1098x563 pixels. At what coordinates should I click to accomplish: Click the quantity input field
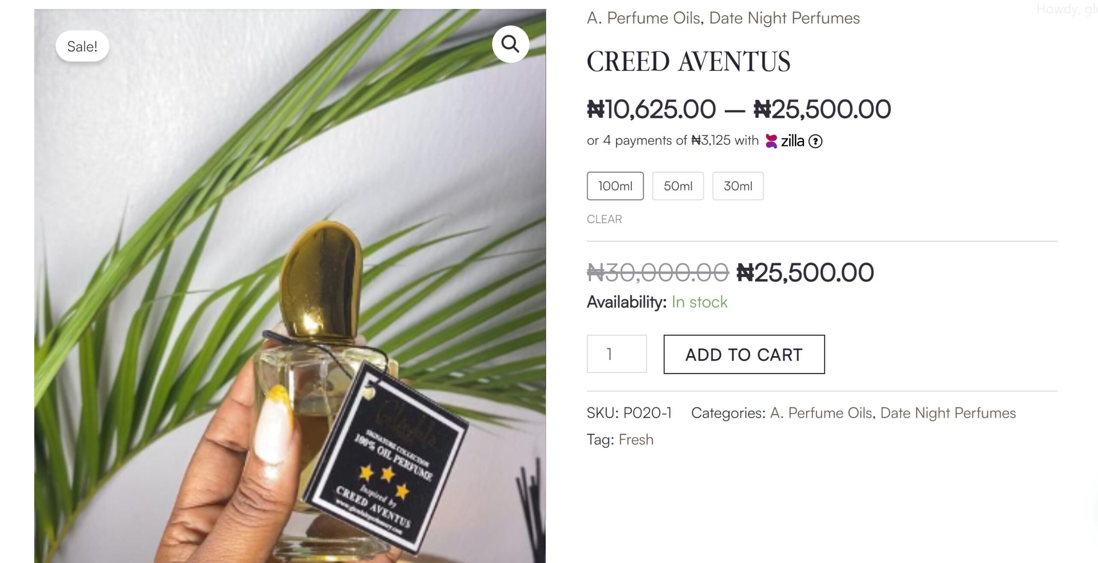point(616,354)
